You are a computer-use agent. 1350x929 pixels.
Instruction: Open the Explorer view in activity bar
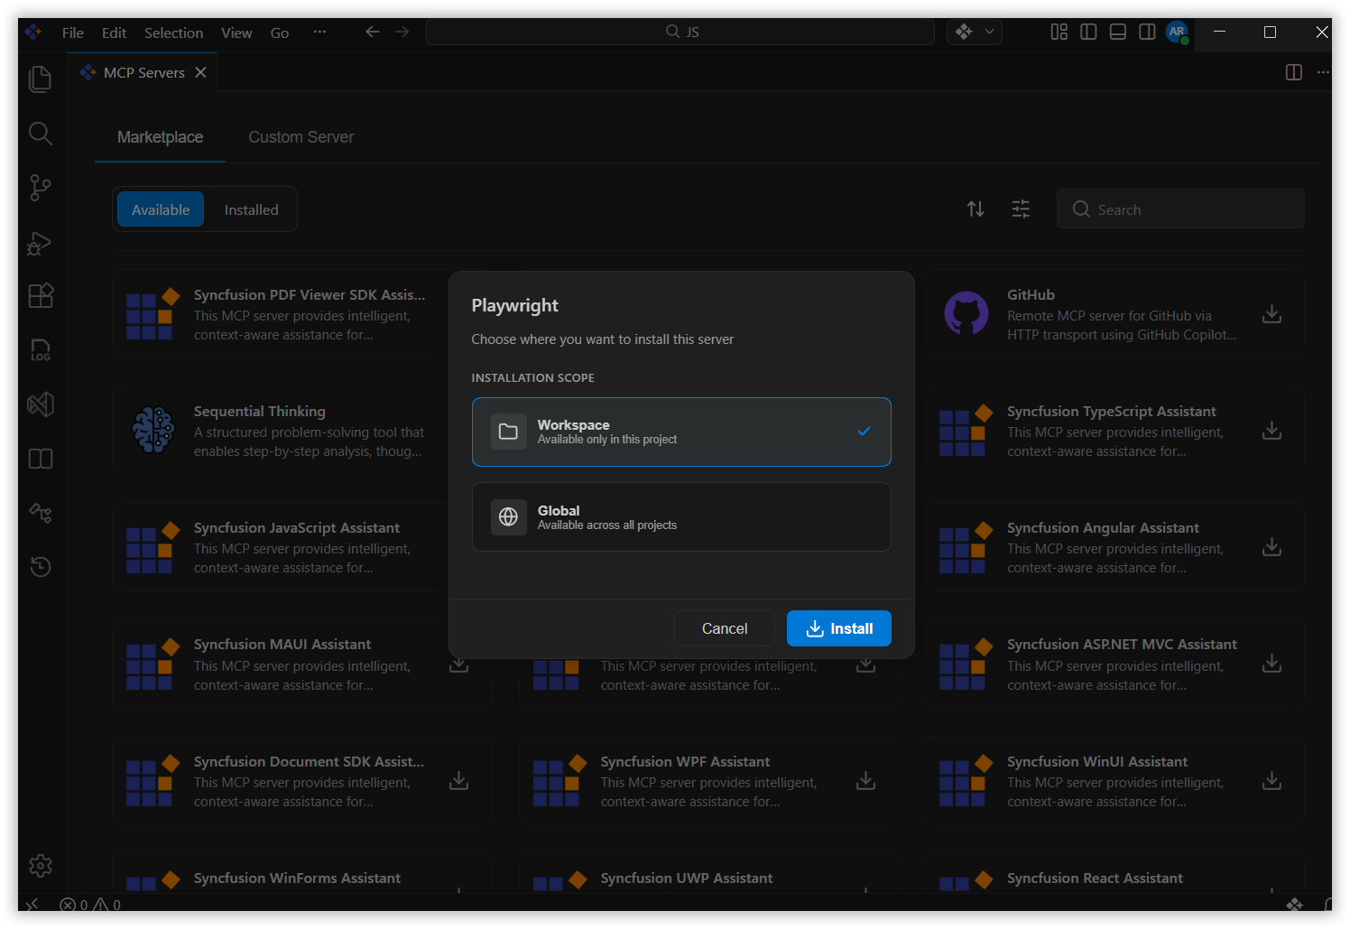pyautogui.click(x=41, y=79)
